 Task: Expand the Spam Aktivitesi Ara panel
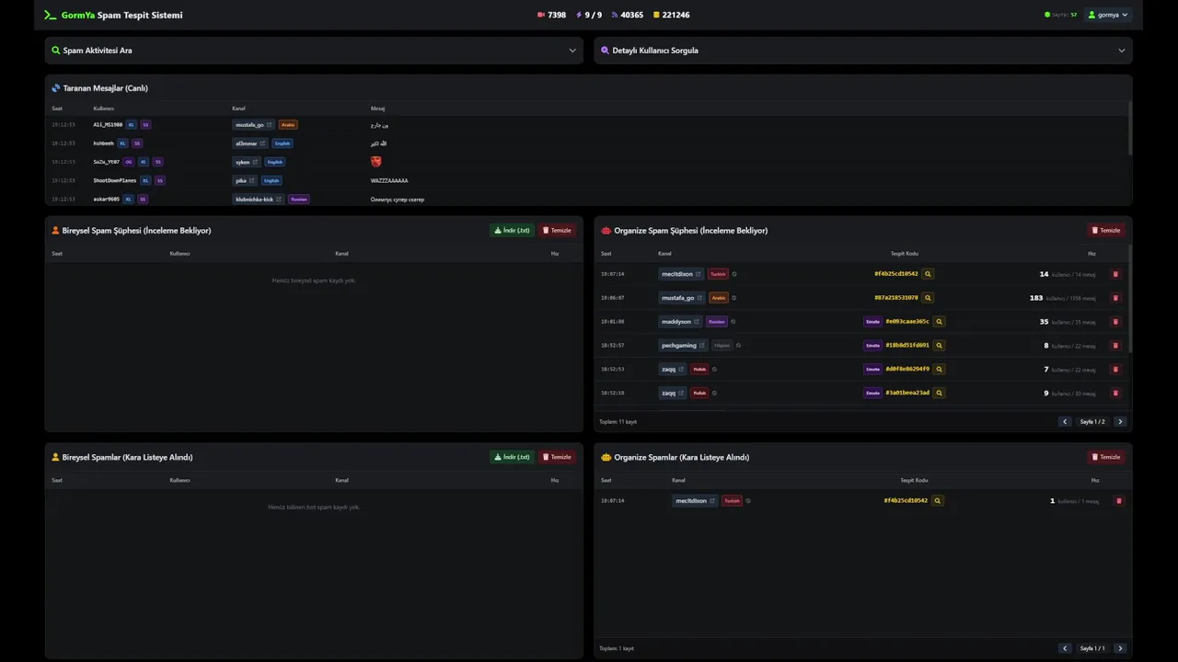[x=314, y=51]
